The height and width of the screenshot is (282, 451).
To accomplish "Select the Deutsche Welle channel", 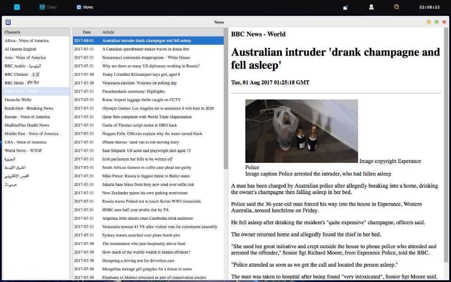I will coord(18,100).
